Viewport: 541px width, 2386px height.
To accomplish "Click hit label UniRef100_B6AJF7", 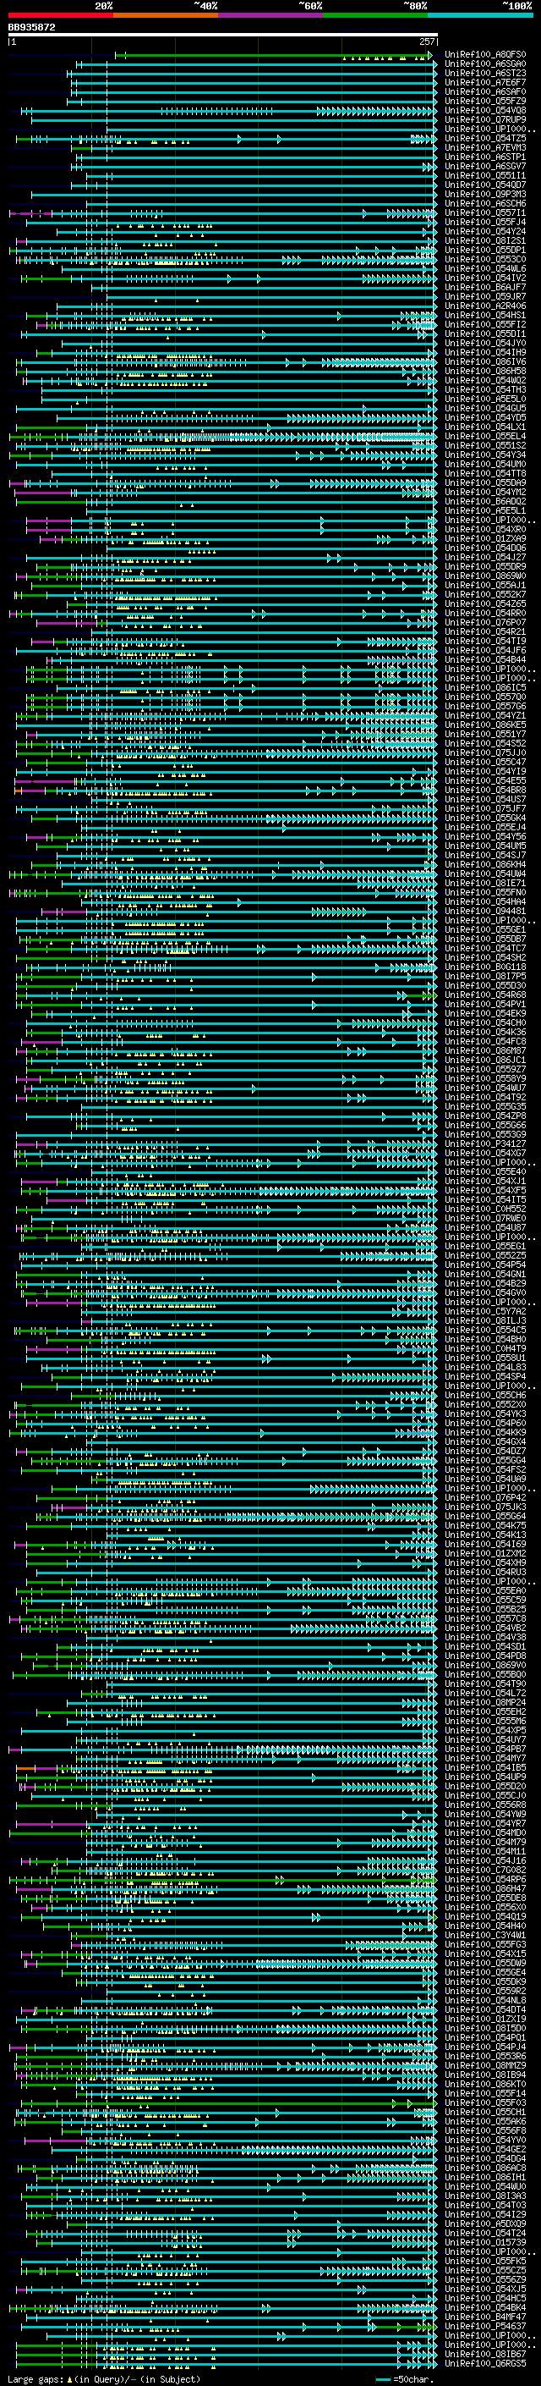I will 485,287.
